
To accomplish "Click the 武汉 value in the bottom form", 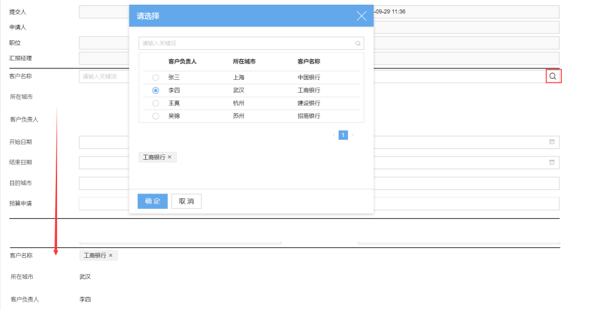I will coord(85,277).
